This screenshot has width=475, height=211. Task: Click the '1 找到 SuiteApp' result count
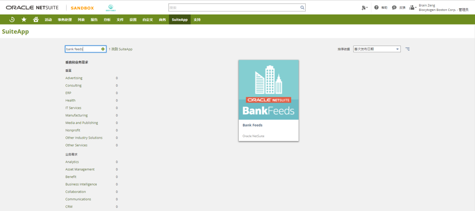(x=121, y=49)
